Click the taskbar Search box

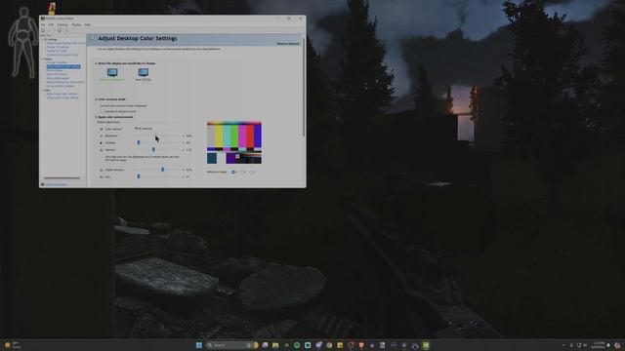pyautogui.click(x=229, y=345)
